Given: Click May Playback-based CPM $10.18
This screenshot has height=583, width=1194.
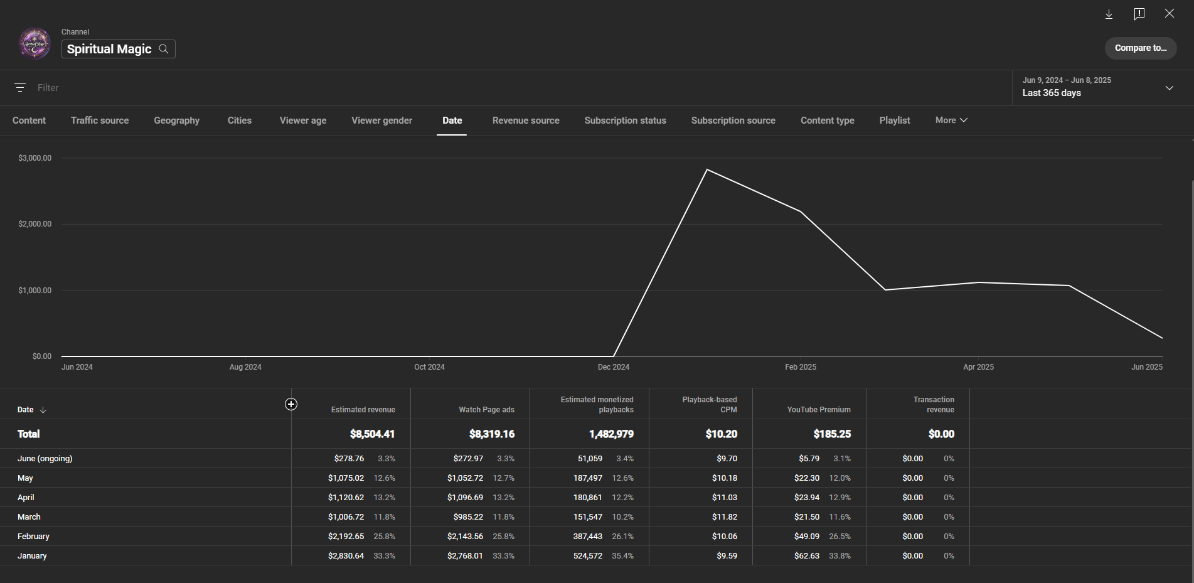Looking at the screenshot, I should (x=725, y=478).
